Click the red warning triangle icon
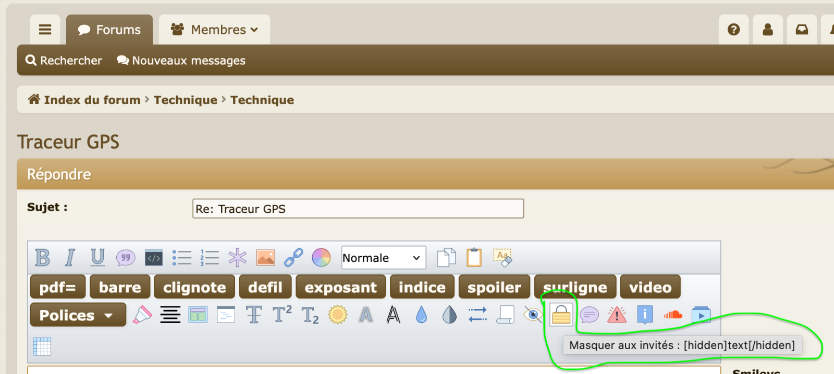 point(617,315)
